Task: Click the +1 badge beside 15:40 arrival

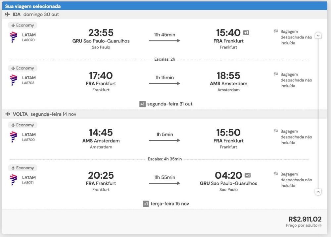Action: tap(246, 32)
